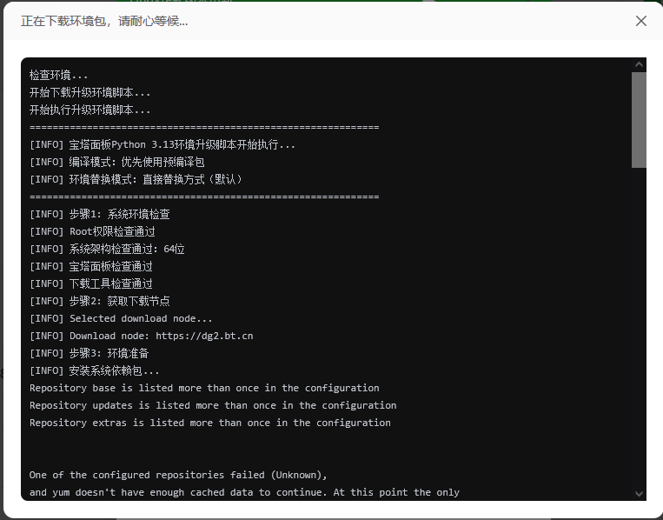The image size is (663, 520).
Task: Click the line '开始下载升级环境脚本...'
Action: tap(90, 93)
